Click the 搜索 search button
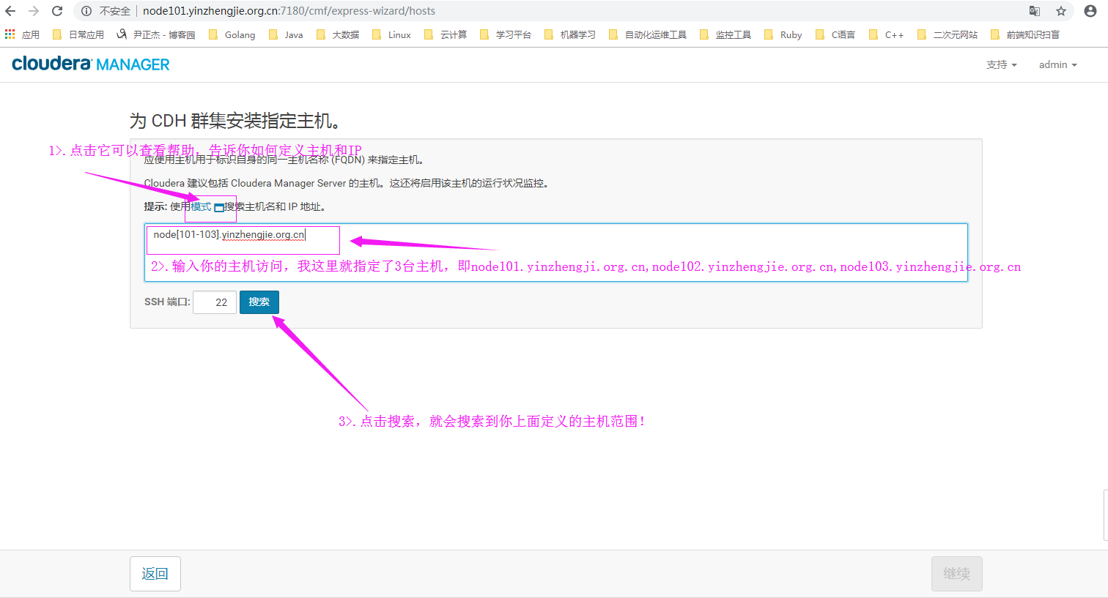1108x598 pixels. [x=259, y=302]
